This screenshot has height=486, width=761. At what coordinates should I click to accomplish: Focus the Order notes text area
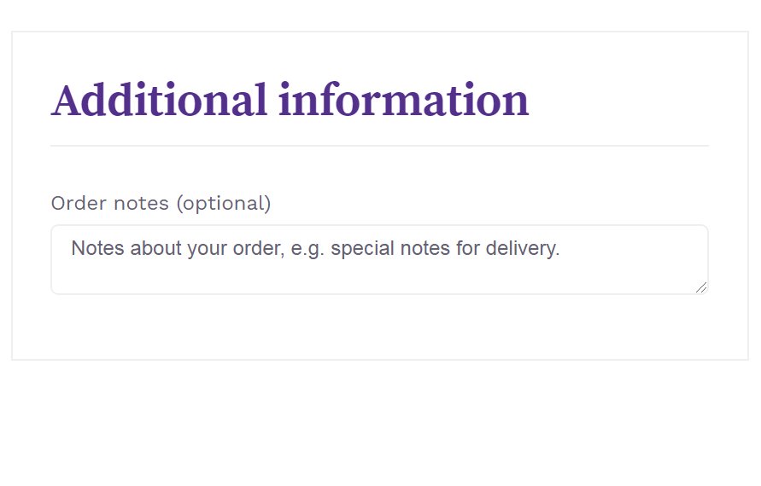[x=379, y=259]
